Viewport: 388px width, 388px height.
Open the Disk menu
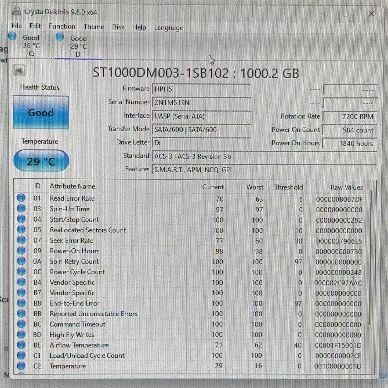point(118,27)
